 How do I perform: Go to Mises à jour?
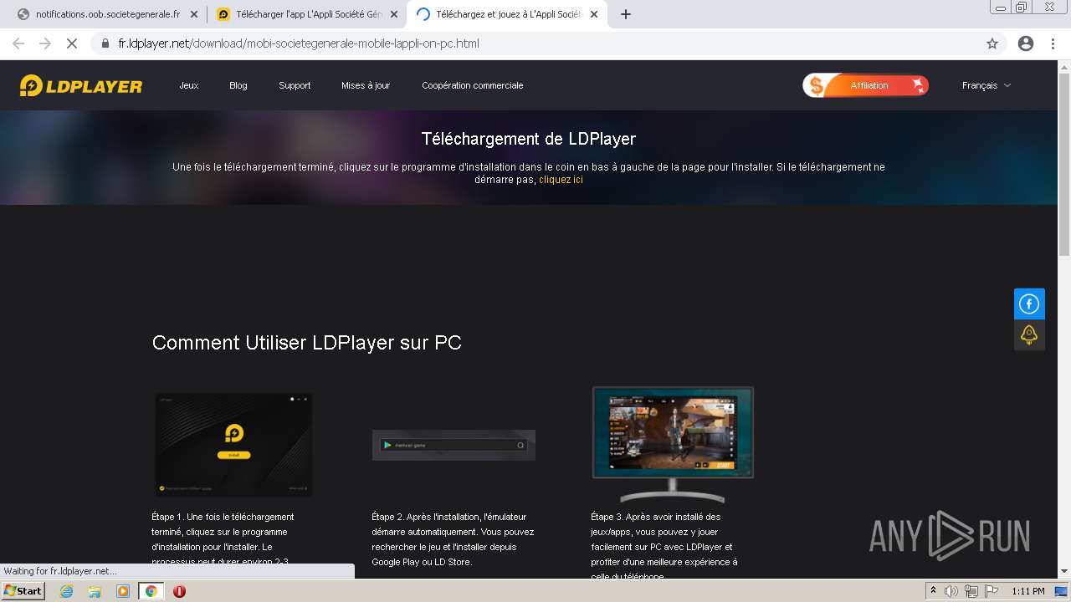click(366, 85)
